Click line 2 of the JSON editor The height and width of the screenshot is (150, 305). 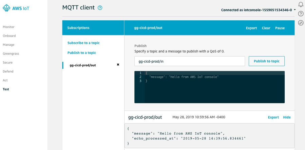click(x=184, y=77)
